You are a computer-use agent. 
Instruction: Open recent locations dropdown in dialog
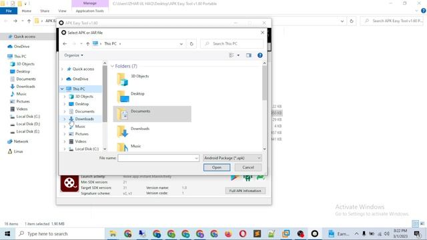tap(81, 43)
